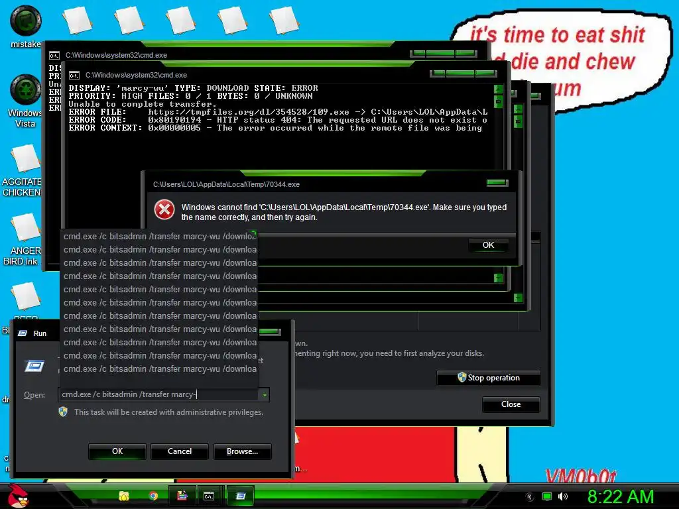Switch to the Run dialog taskbar button
The height and width of the screenshot is (509, 679).
click(240, 496)
